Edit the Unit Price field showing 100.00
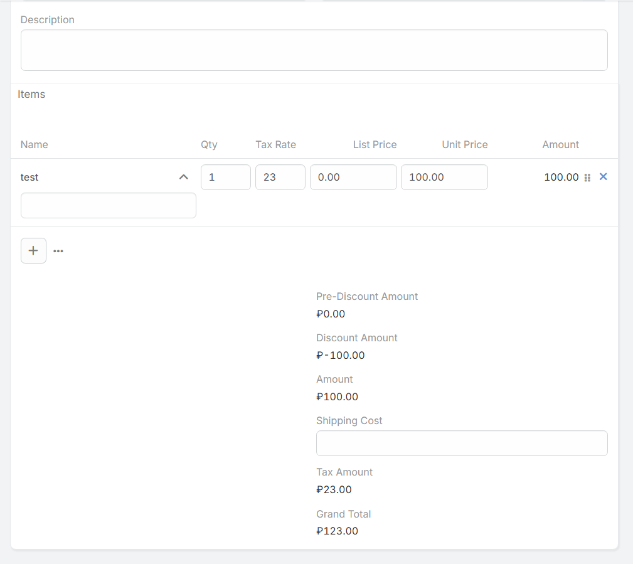 pyautogui.click(x=444, y=177)
